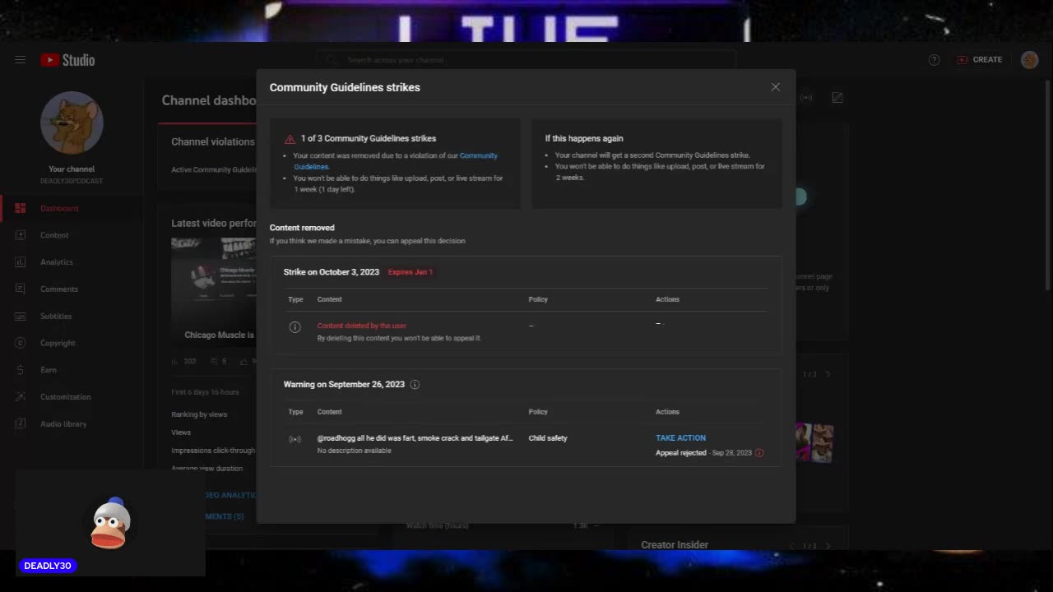Image resolution: width=1053 pixels, height=592 pixels.
Task: Click the Comments sidebar icon
Action: pos(21,289)
